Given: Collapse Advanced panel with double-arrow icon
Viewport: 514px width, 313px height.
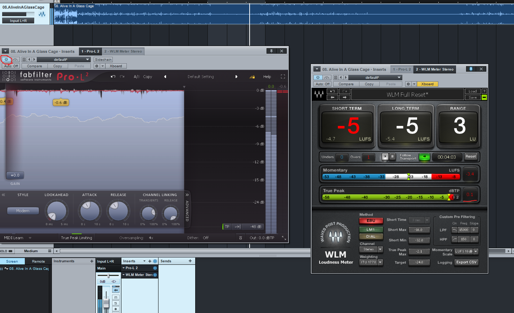Looking at the screenshot, I should click(187, 195).
